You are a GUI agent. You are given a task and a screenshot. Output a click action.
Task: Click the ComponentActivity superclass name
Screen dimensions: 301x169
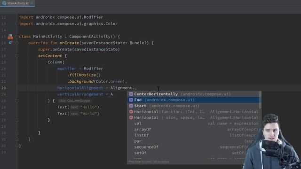tap(90, 37)
